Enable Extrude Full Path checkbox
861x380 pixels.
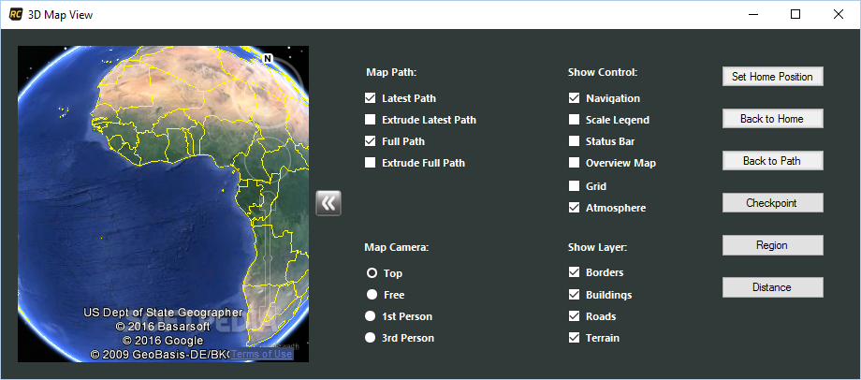click(x=370, y=163)
